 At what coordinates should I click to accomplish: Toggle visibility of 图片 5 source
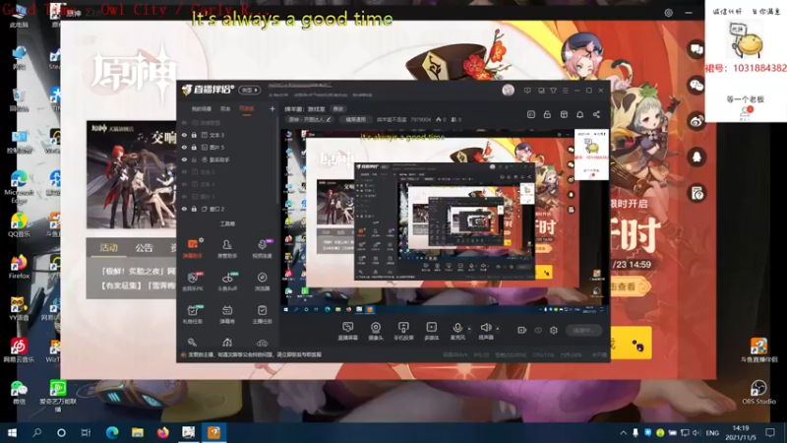184,147
